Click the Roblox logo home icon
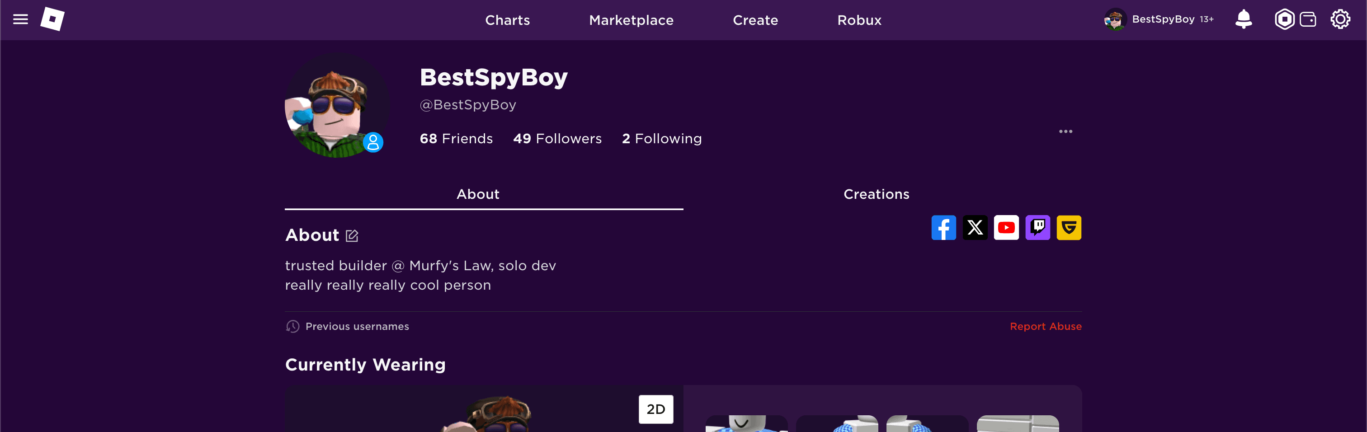 (x=52, y=19)
